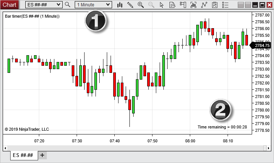The width and height of the screenshot is (274, 163).
Task: Click the instrument search magnifier icon
Action: [x=68, y=5]
